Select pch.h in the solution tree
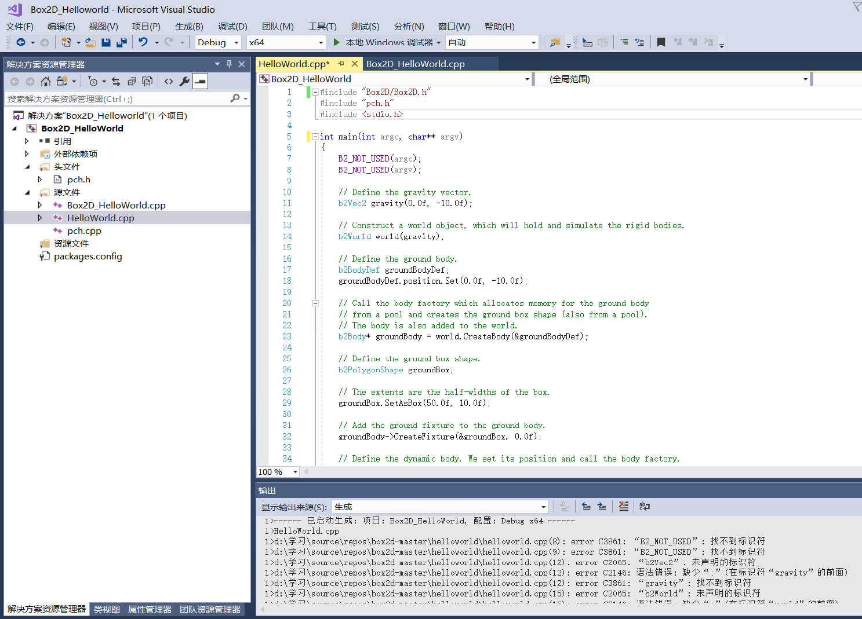The width and height of the screenshot is (862, 619). coord(78,180)
